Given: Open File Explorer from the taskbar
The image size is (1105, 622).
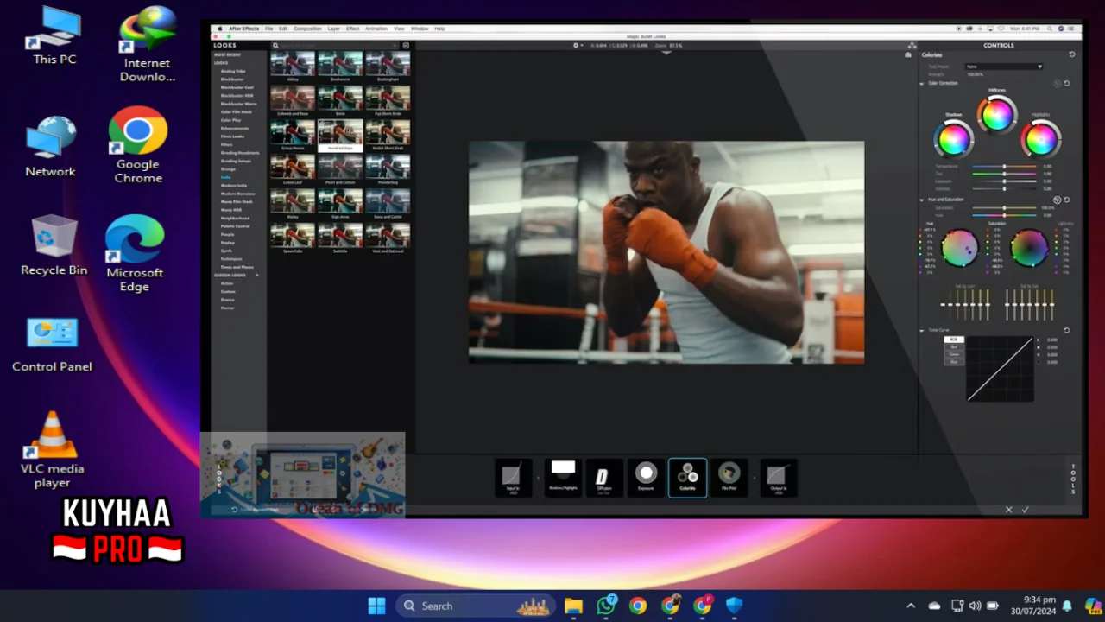Looking at the screenshot, I should point(573,606).
